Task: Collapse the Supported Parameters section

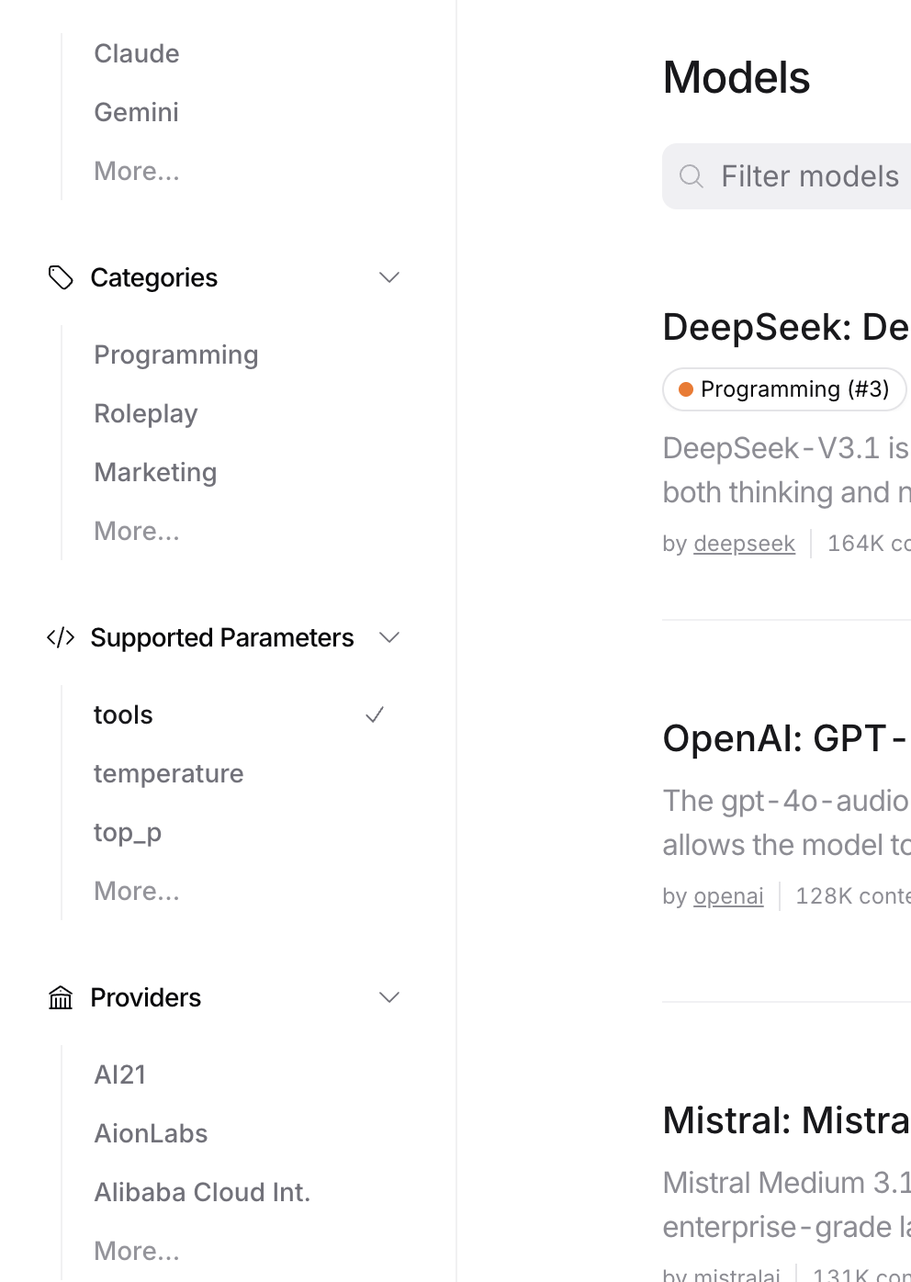Action: click(389, 636)
